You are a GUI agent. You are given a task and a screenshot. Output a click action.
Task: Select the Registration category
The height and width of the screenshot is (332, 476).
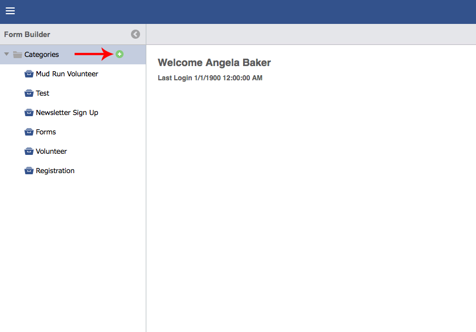point(55,171)
